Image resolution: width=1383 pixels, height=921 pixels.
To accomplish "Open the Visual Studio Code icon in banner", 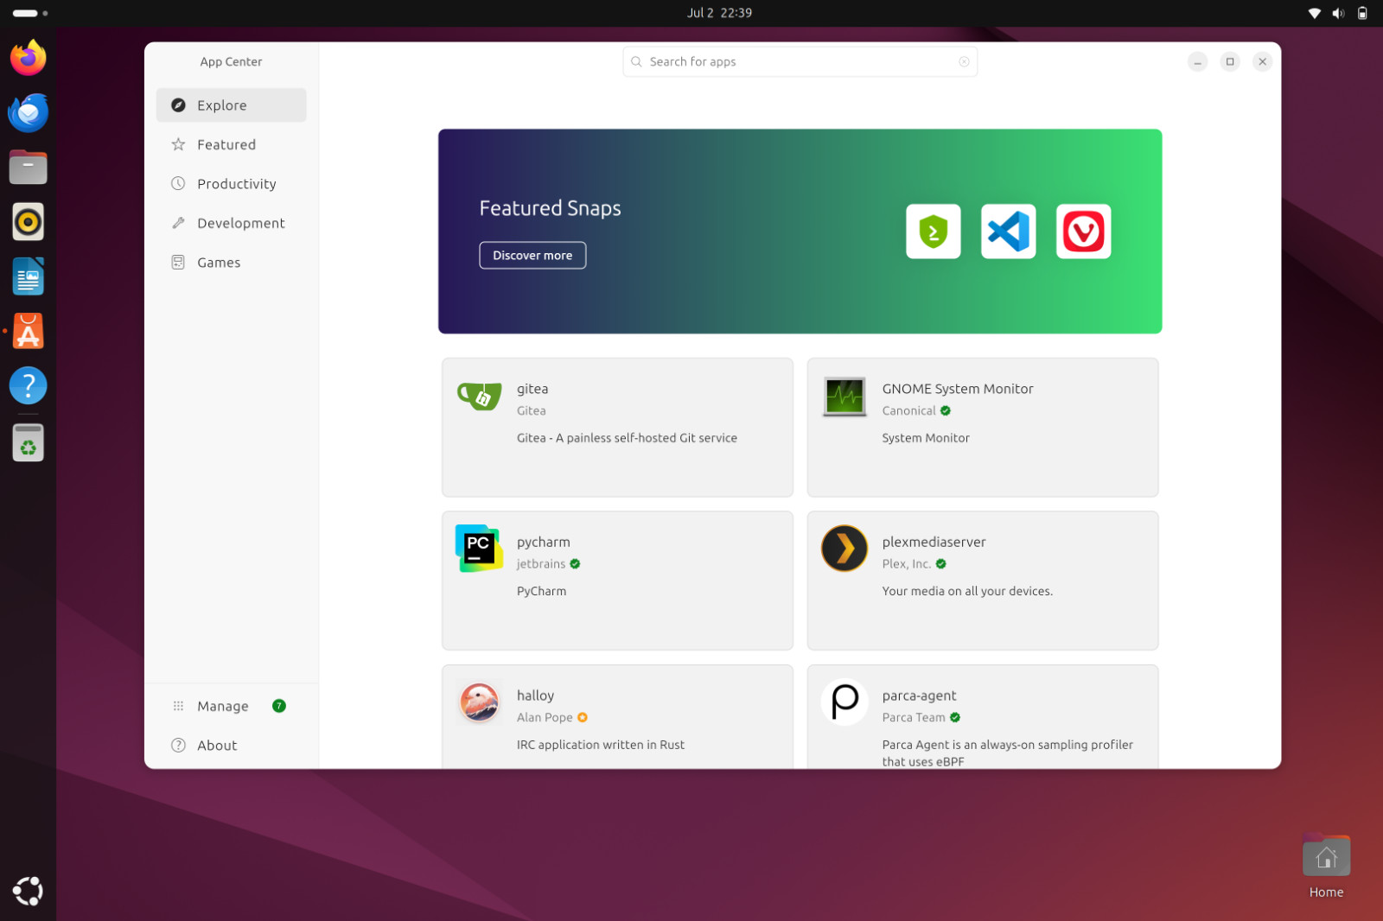I will tap(1008, 231).
